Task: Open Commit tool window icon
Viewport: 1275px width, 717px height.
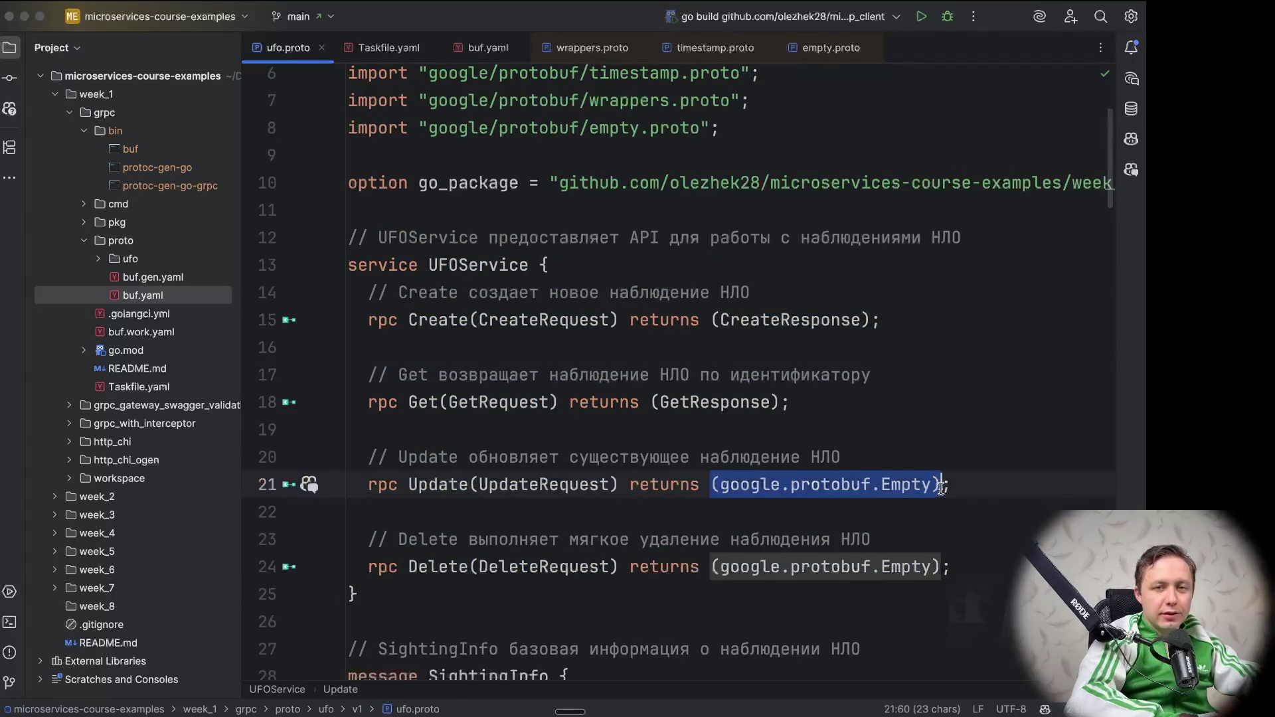Action: coord(9,78)
